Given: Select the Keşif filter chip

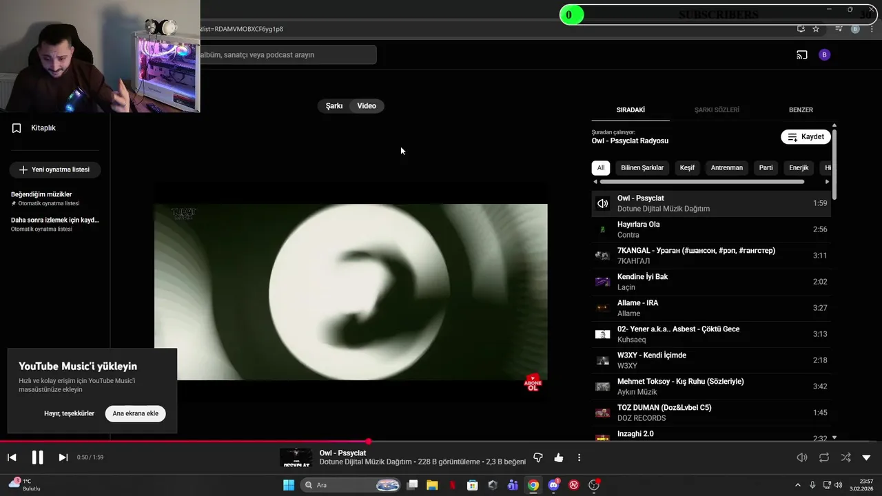Looking at the screenshot, I should pos(687,167).
